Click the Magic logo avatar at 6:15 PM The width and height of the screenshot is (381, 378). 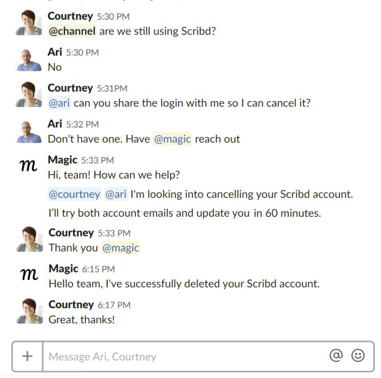coord(29,275)
